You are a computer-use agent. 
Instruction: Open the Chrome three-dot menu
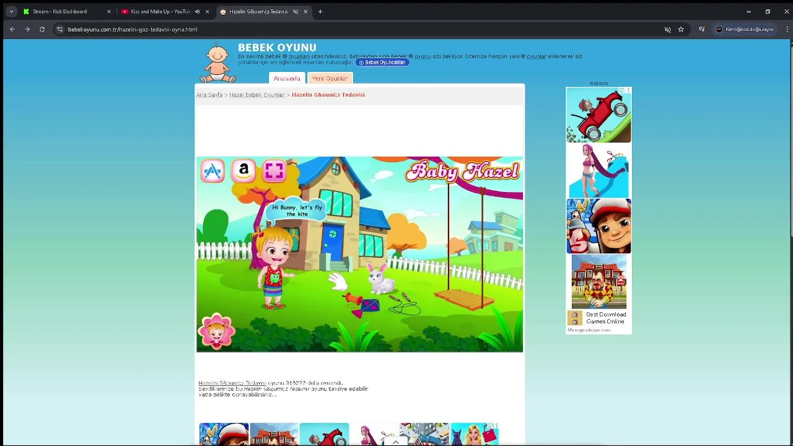click(x=787, y=29)
